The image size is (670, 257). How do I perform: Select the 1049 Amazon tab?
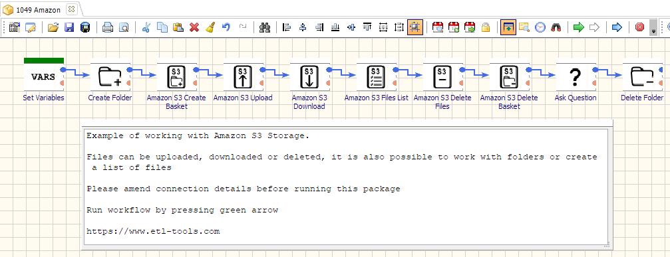tap(39, 9)
